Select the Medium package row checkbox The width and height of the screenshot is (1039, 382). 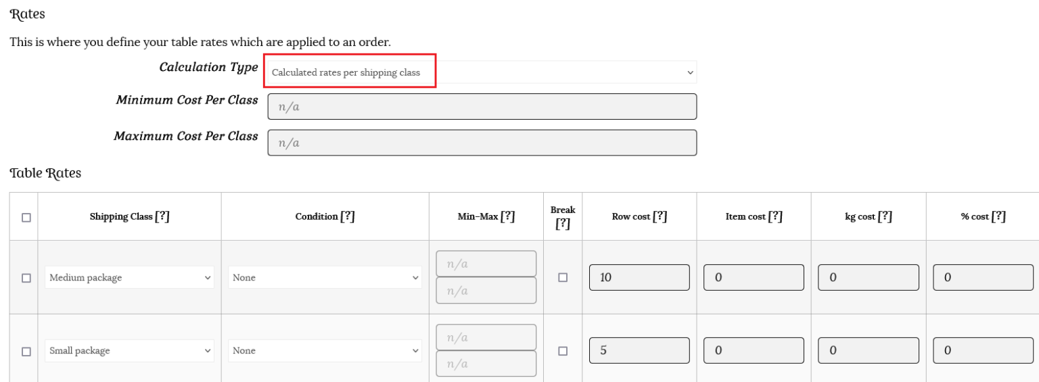click(x=26, y=278)
